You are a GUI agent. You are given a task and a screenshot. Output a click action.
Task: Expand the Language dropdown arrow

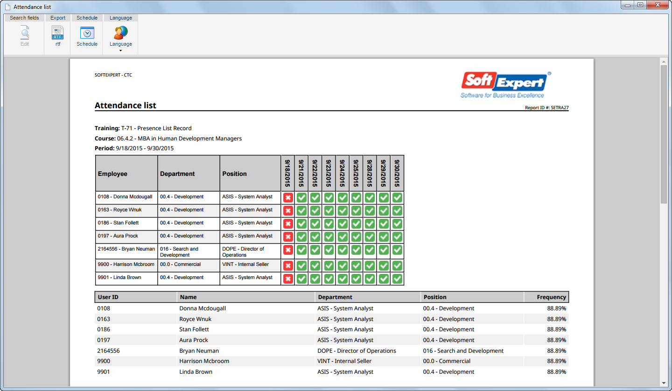pyautogui.click(x=121, y=50)
